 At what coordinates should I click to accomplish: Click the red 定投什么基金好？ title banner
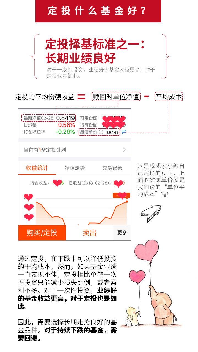[x=98, y=11]
